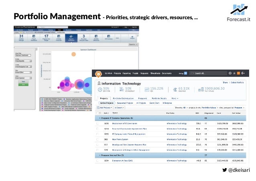Click the small magenta bubble at chart left
Screen dimensions: 256x181
[x=59, y=88]
